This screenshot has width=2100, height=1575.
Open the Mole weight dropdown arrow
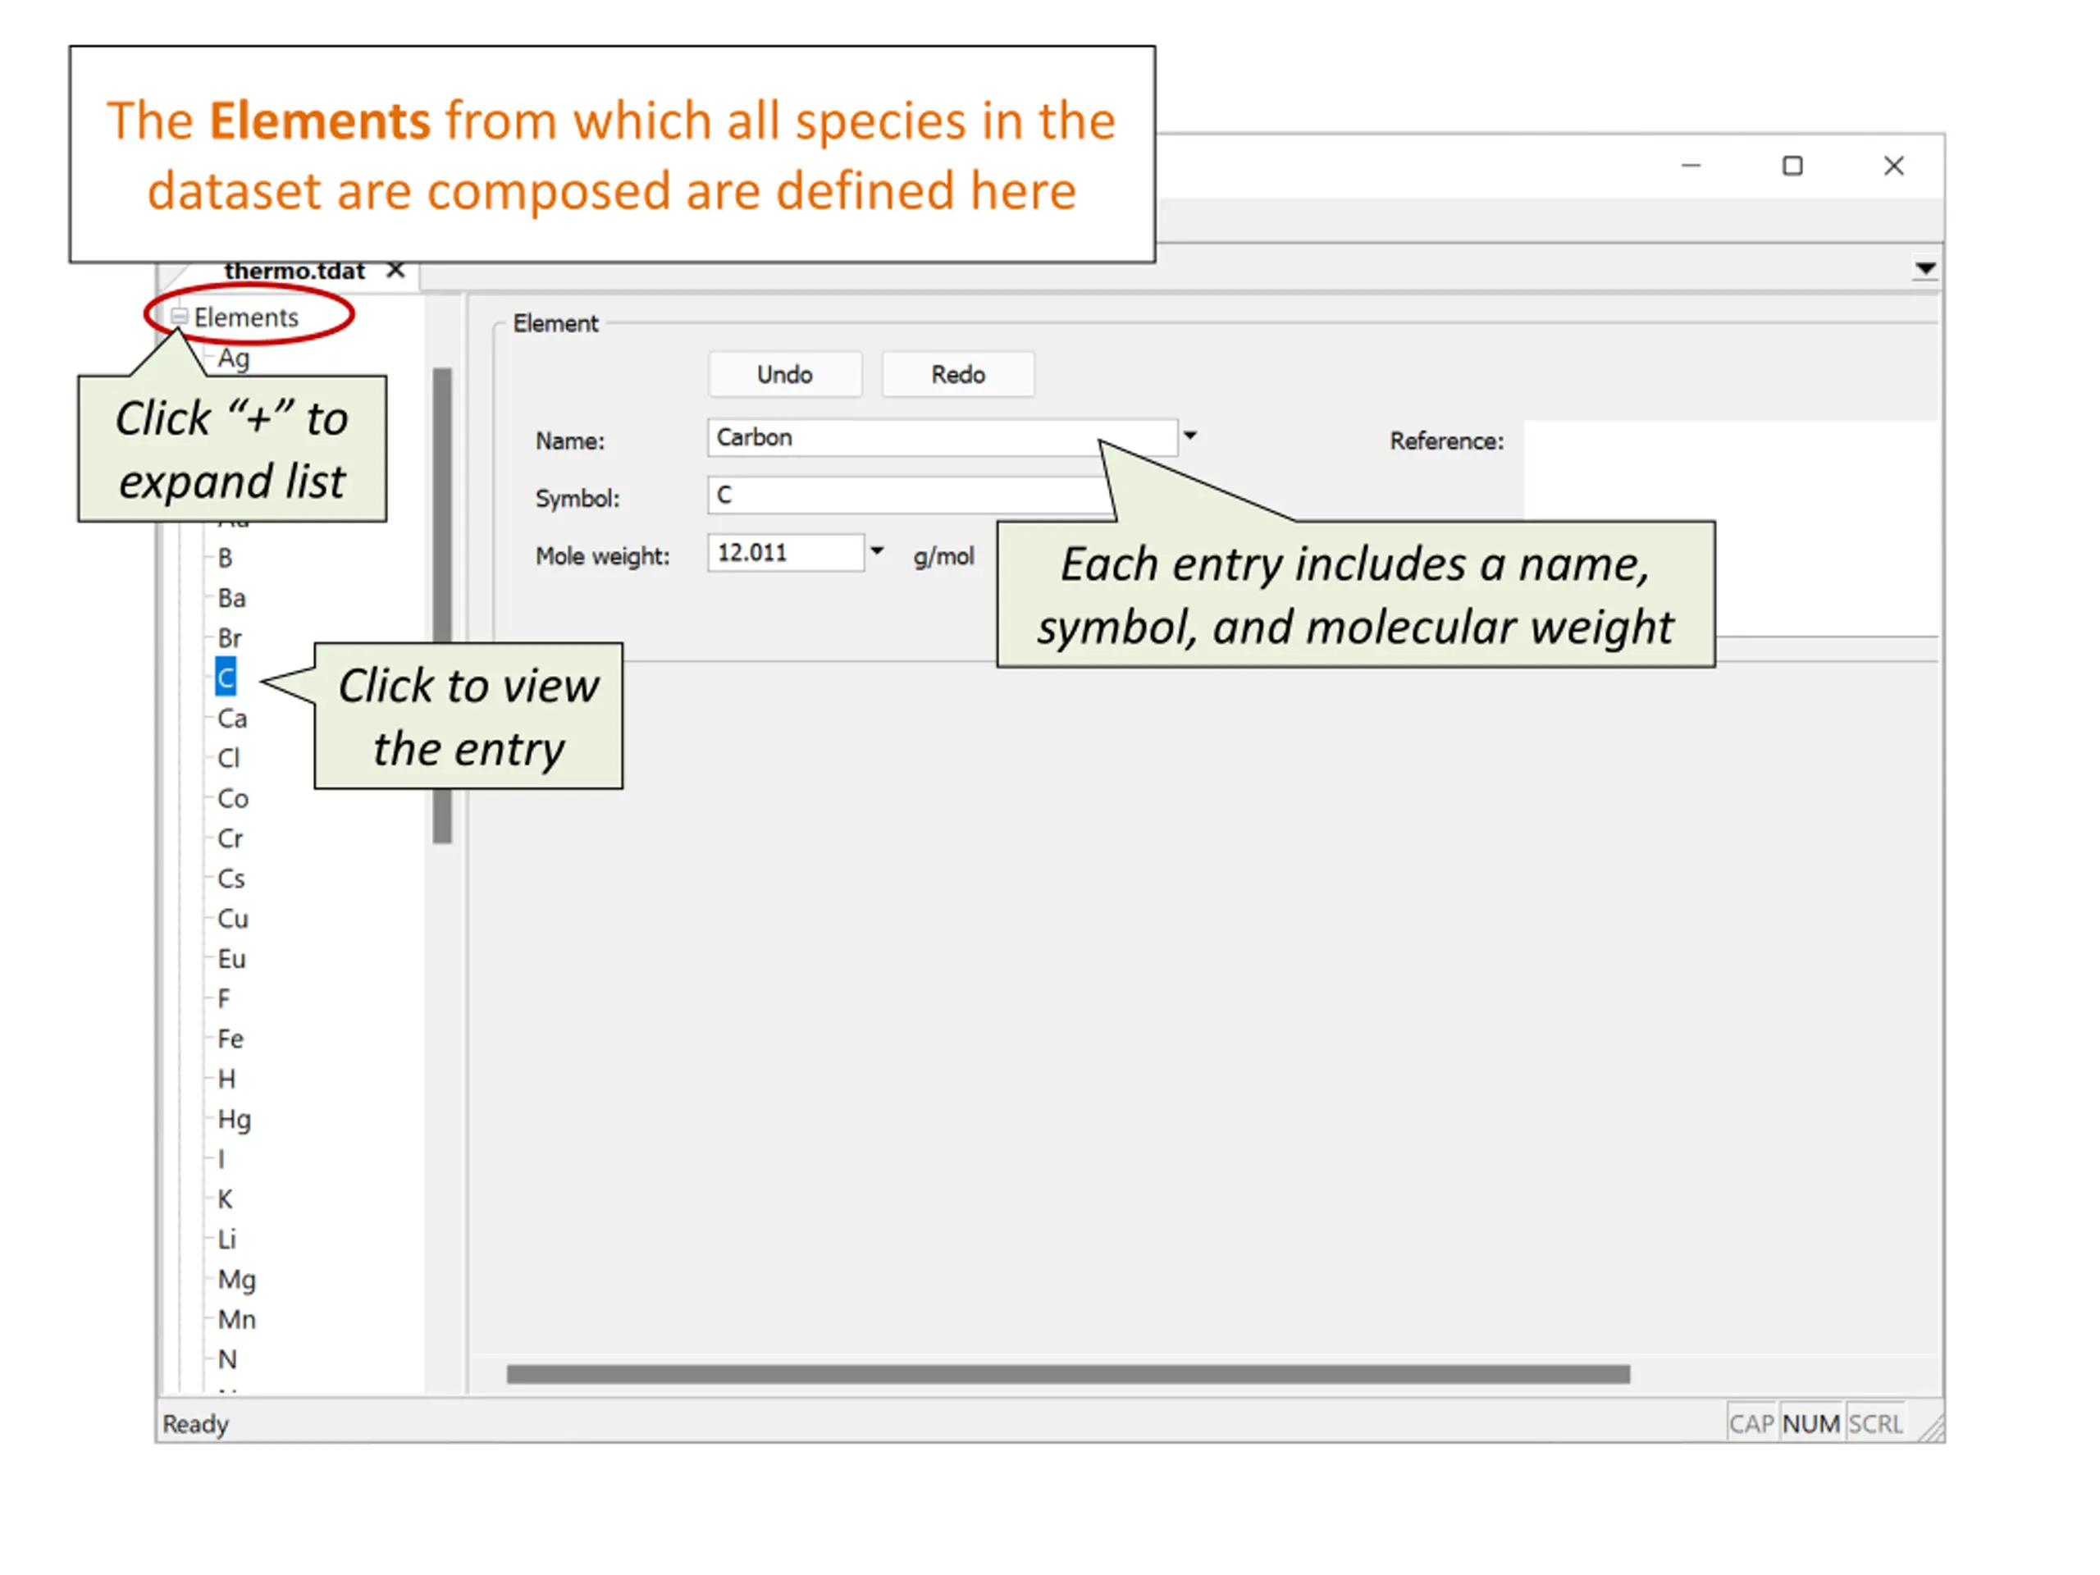tap(877, 550)
